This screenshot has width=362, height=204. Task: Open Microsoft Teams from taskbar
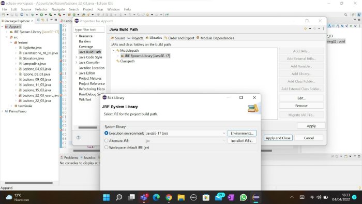coord(144,197)
